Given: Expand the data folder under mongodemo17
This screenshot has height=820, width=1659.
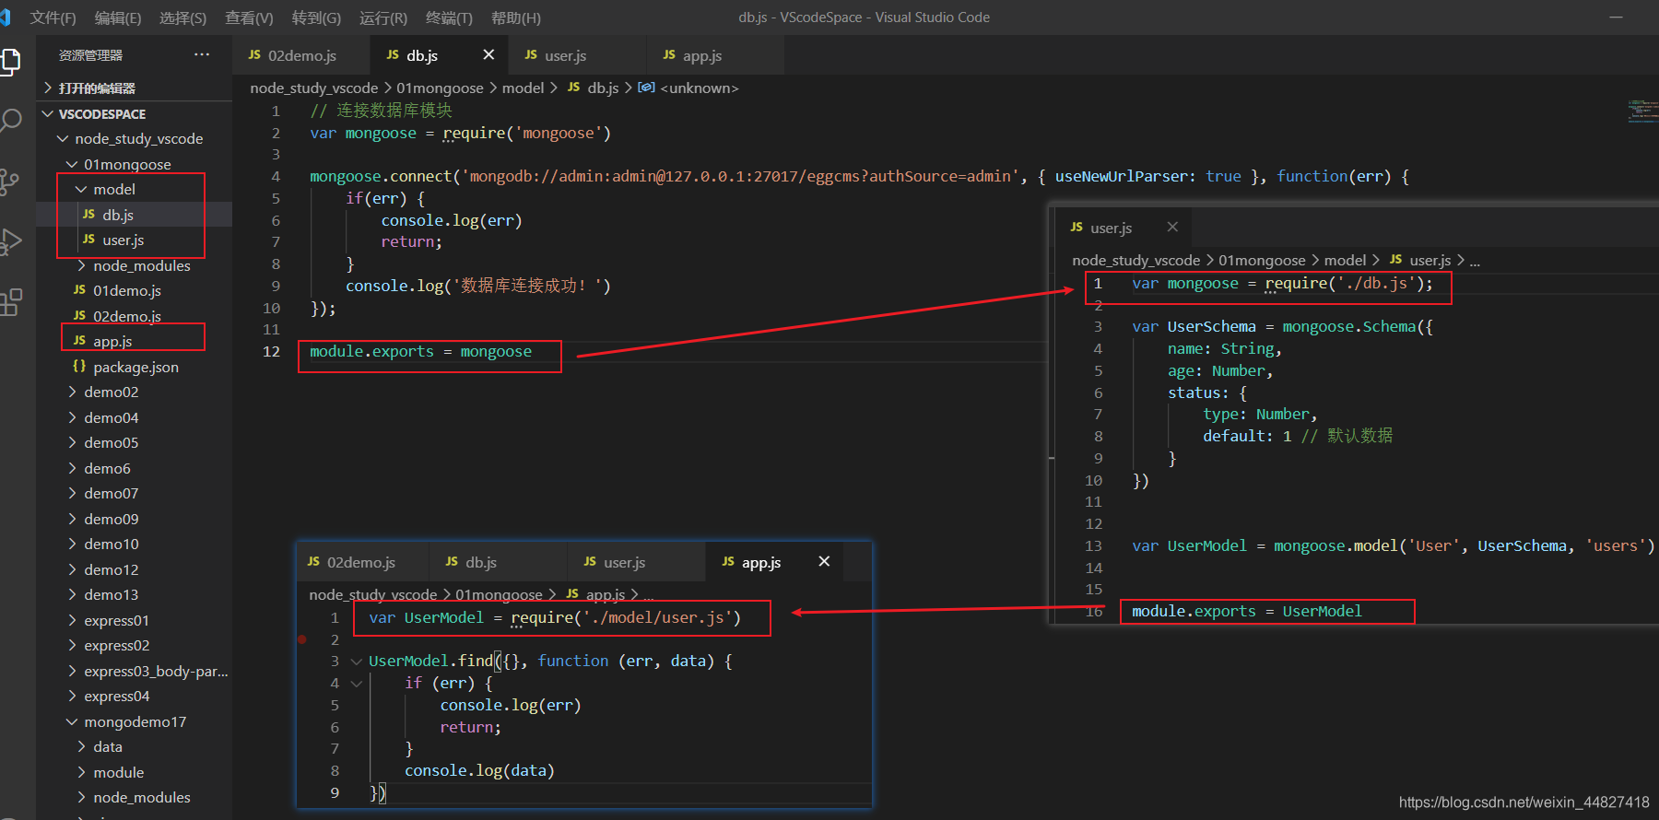Looking at the screenshot, I should [x=81, y=746].
